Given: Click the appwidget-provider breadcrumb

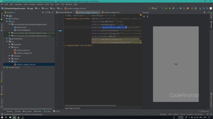Looking at the screenshot, I should point(73,108).
